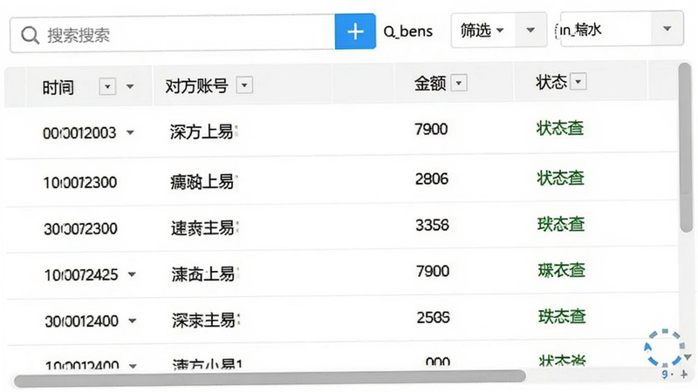Image resolution: width=698 pixels, height=392 pixels.
Task: Click the 状态 column header
Action: (551, 82)
